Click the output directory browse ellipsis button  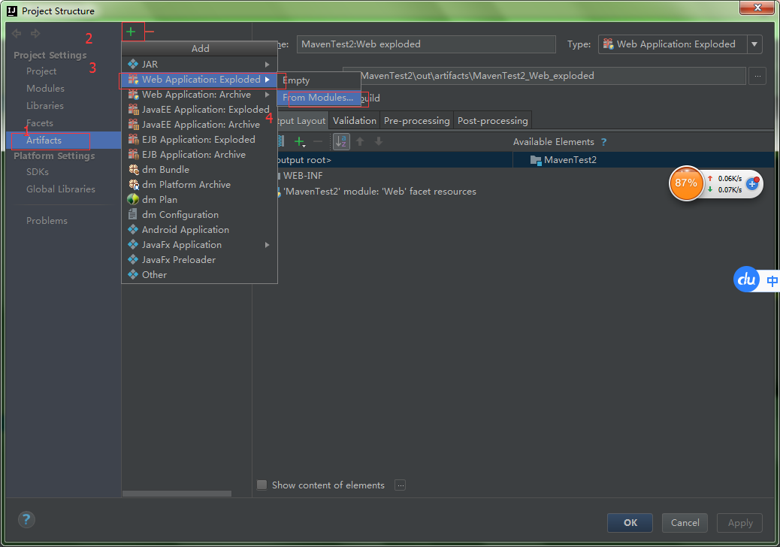click(x=757, y=76)
